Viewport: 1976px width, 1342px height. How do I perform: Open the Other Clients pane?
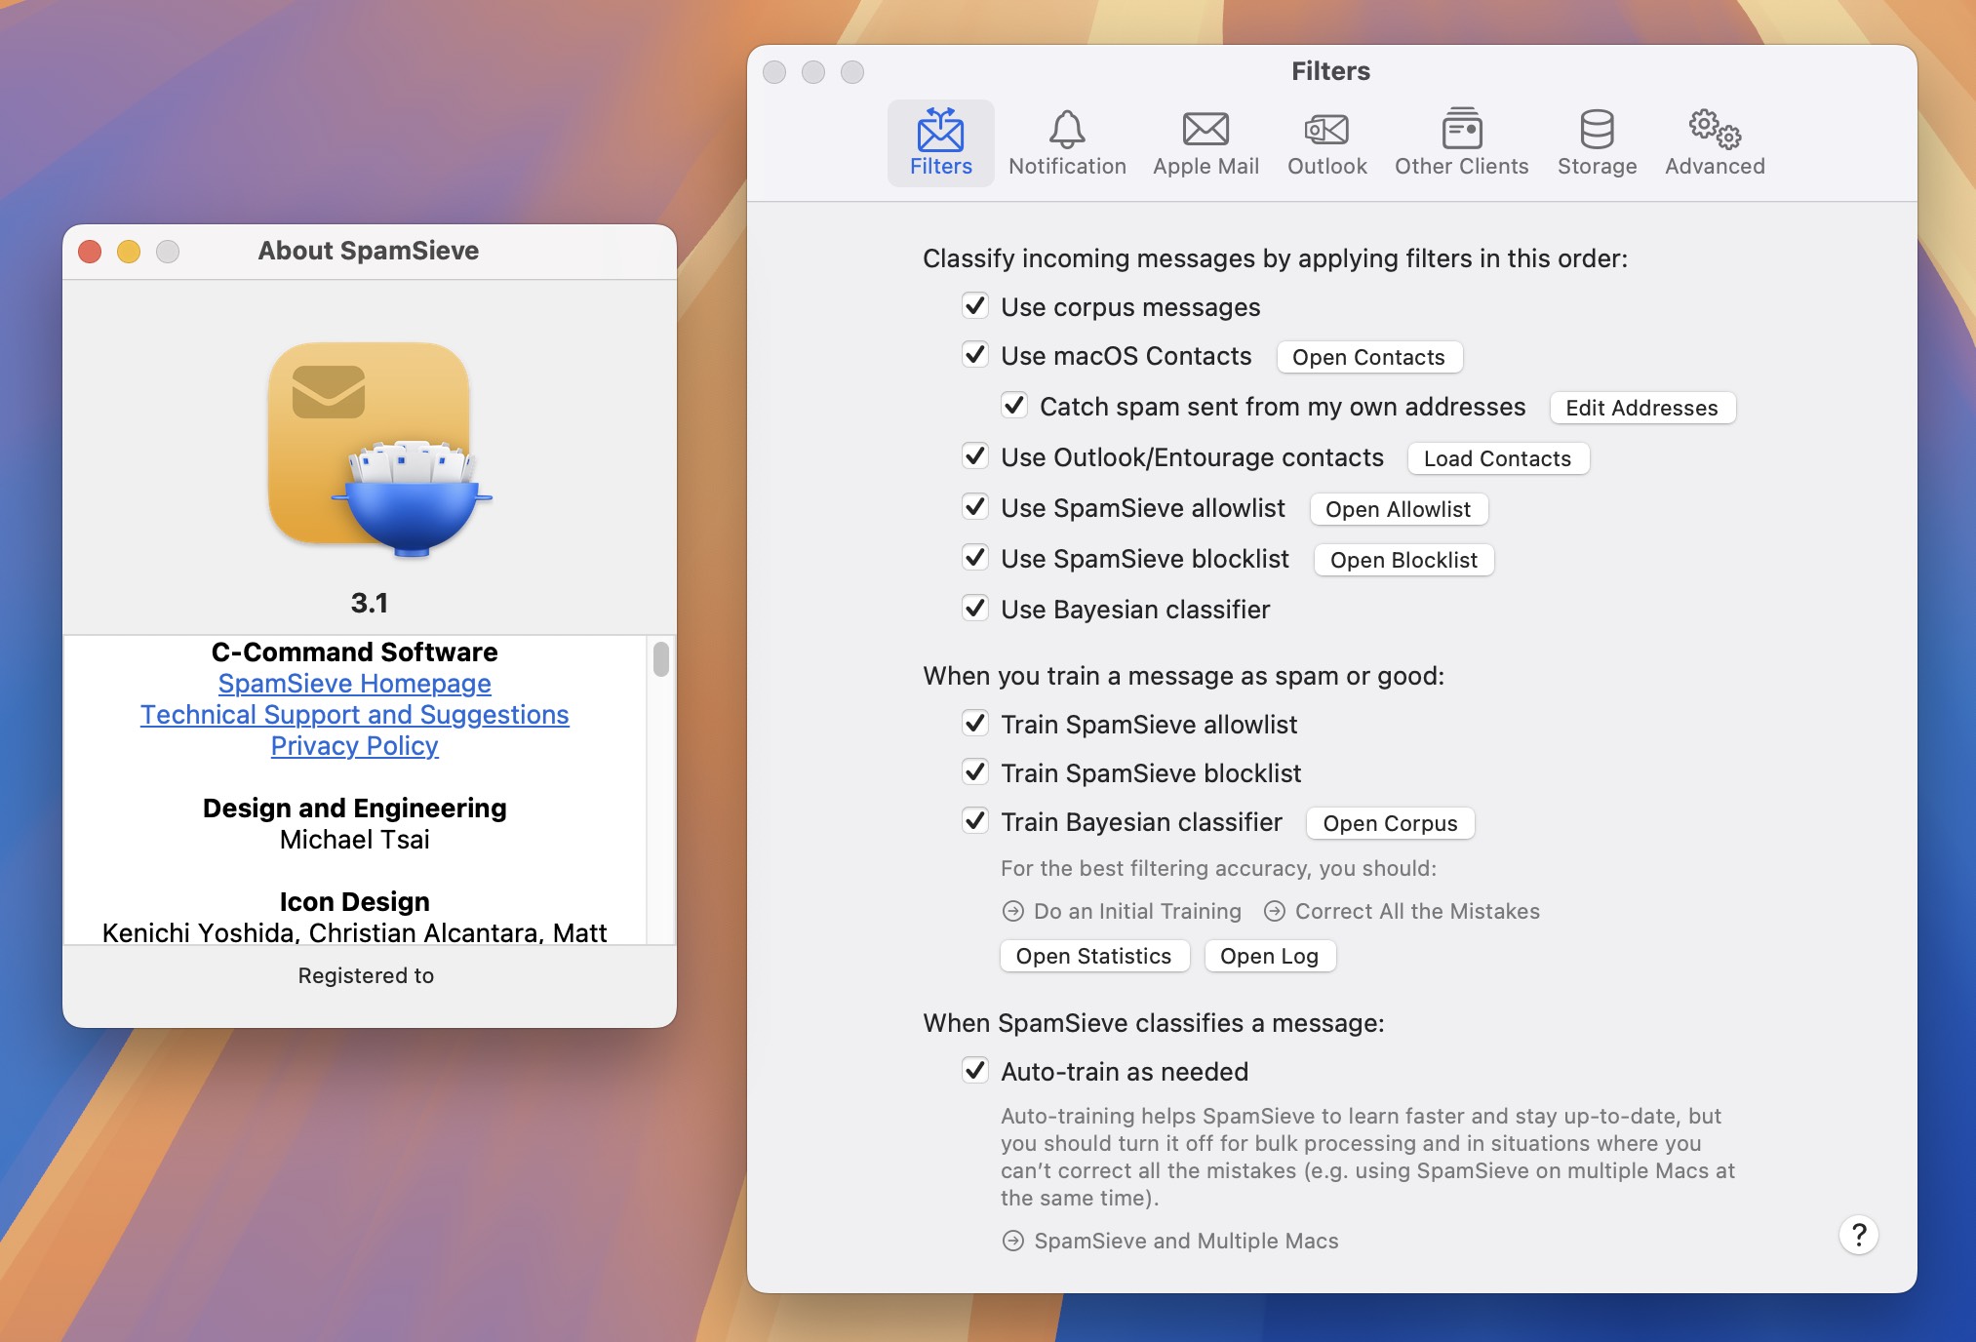tap(1461, 142)
